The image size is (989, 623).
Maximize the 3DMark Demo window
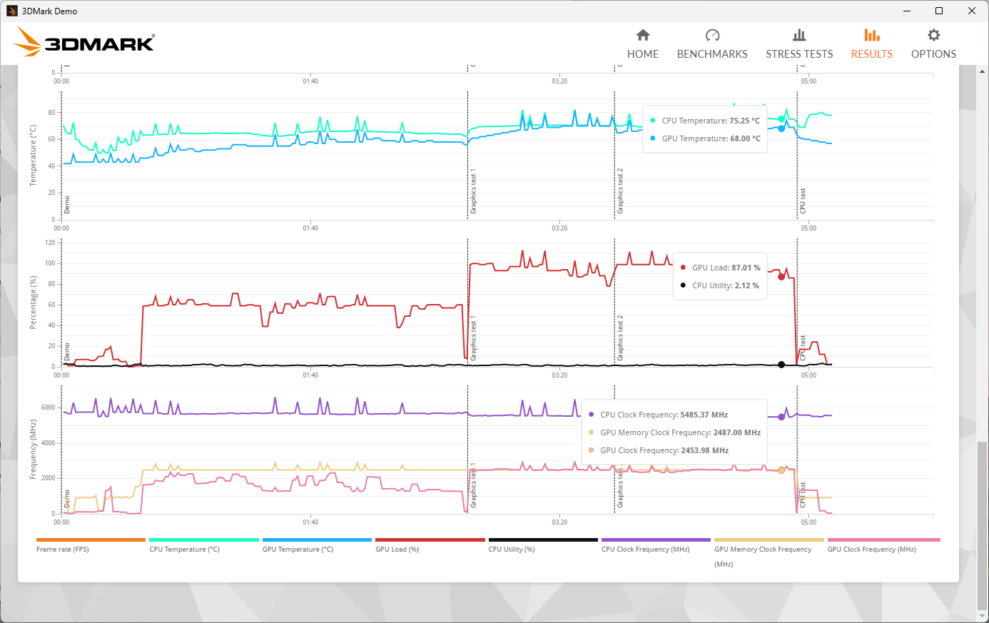[939, 11]
